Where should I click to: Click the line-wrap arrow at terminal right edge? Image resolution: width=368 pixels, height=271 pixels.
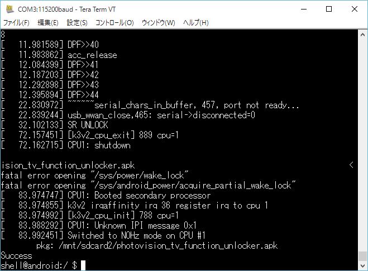(x=351, y=165)
